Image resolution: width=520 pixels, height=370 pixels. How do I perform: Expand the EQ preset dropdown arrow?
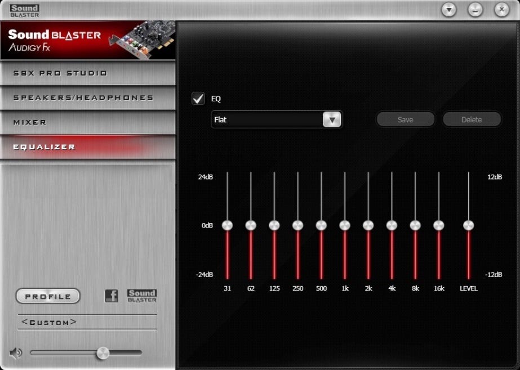click(x=332, y=119)
